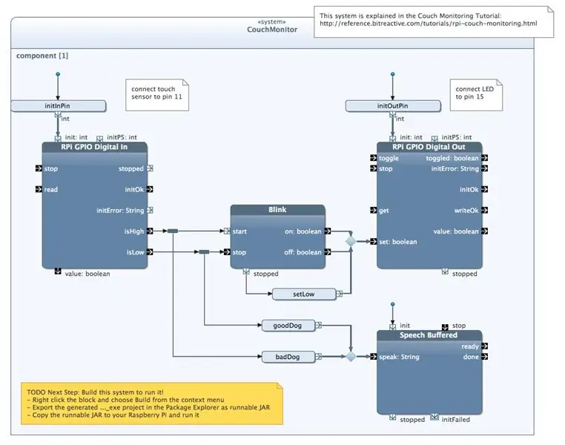Viewport: 565px width, 445px height.
Task: Select the RPi GPIO Digital In header
Action: coord(94,147)
